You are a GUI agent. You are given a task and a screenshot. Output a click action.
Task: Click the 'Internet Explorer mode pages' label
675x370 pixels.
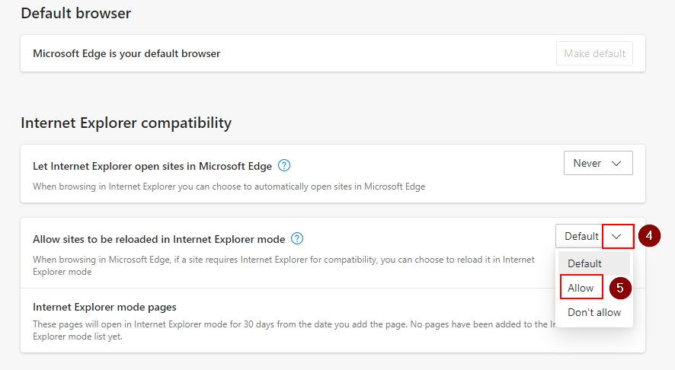click(104, 307)
